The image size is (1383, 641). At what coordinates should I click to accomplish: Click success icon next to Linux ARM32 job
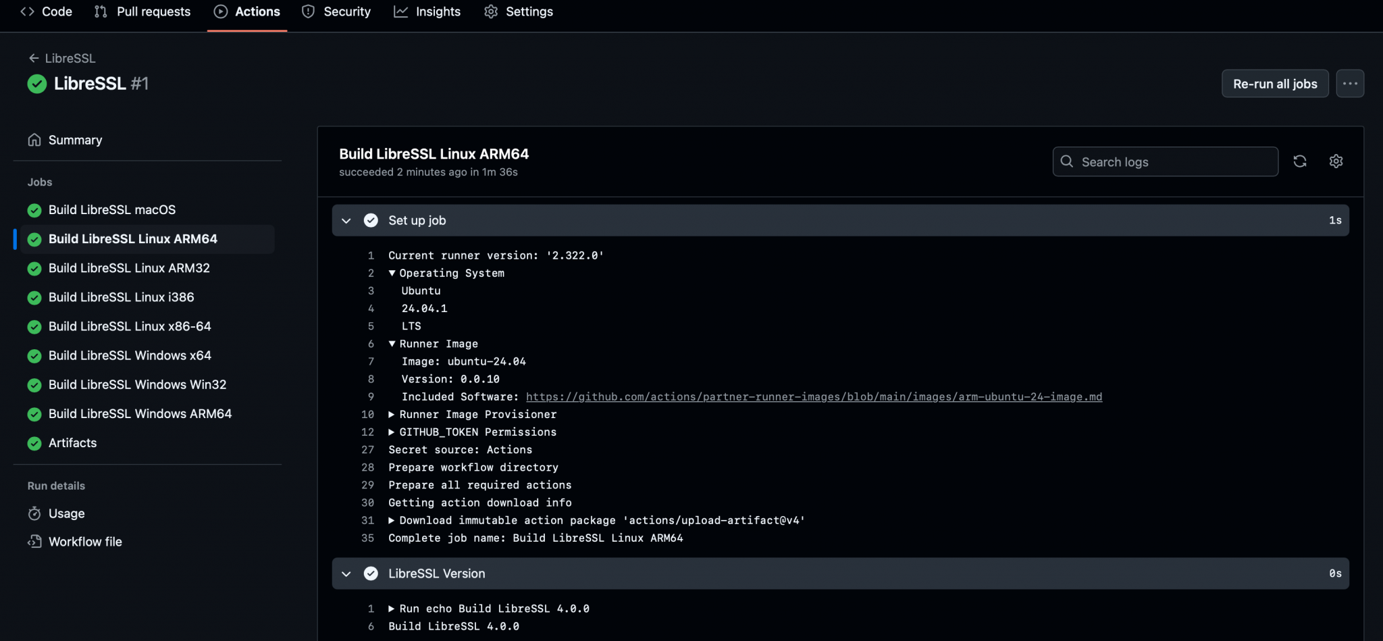click(x=34, y=268)
